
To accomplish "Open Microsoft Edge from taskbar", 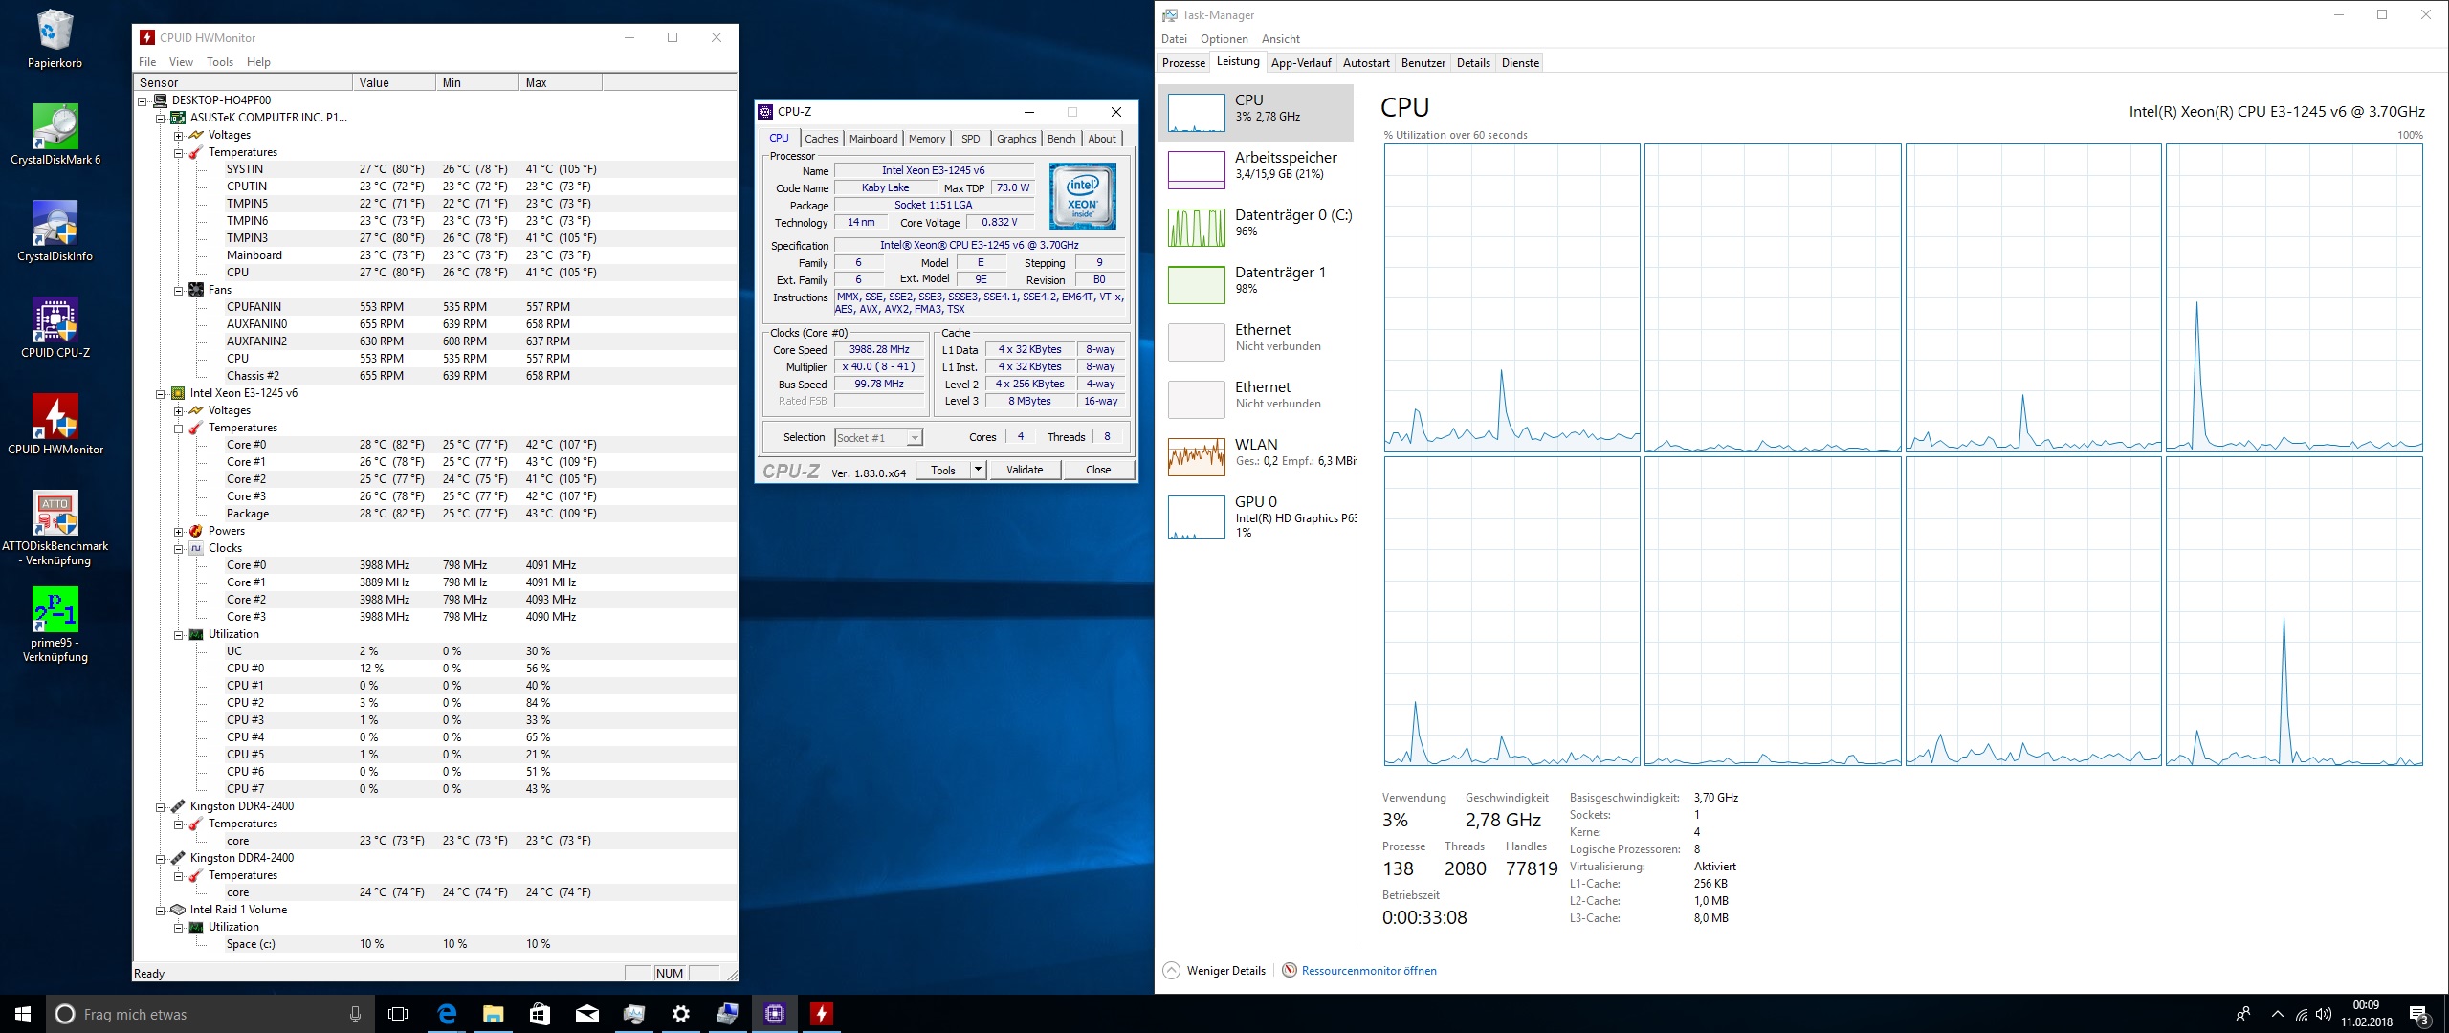I will [447, 1014].
